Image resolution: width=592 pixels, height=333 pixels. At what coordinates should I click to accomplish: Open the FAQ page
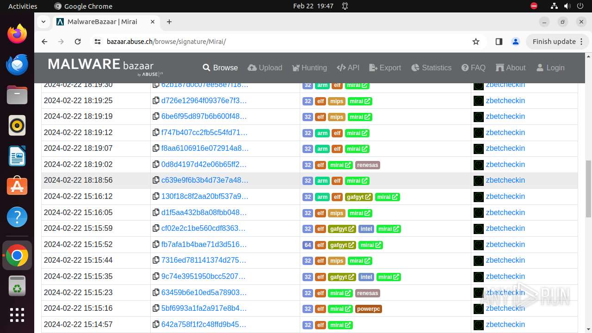pos(474,68)
